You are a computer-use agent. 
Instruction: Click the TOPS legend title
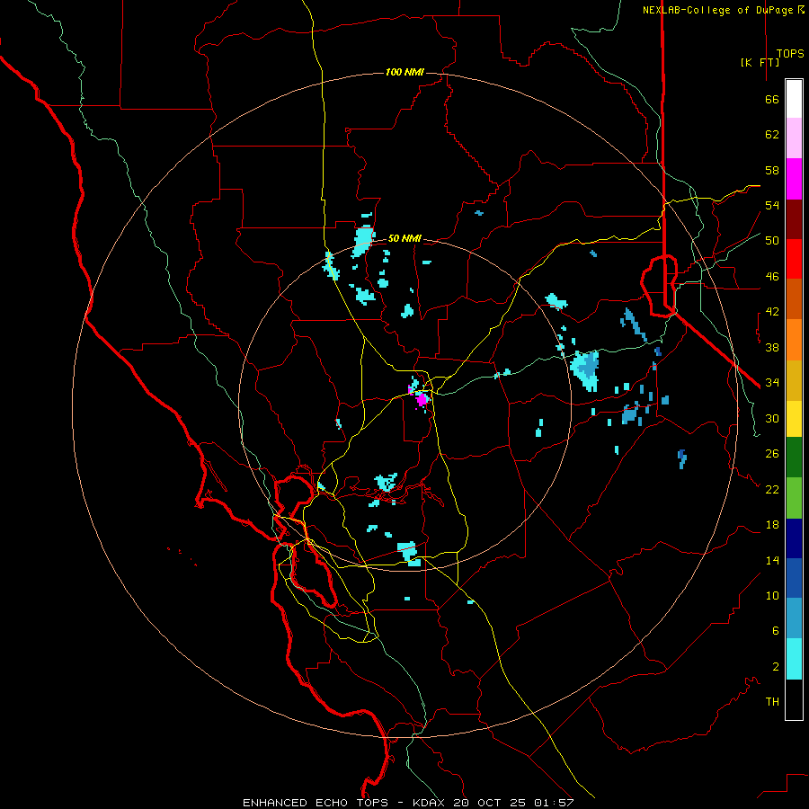click(790, 54)
